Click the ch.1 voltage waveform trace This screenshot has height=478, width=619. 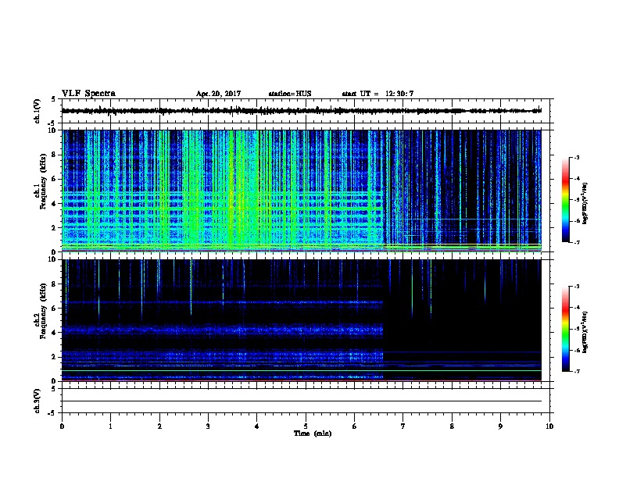pos(301,111)
